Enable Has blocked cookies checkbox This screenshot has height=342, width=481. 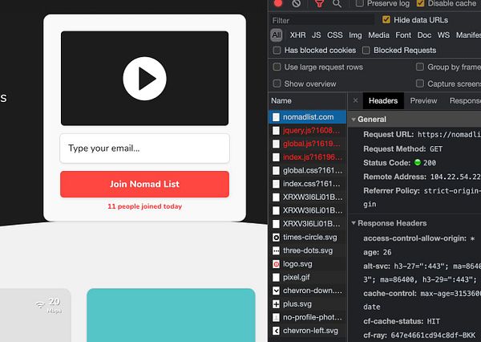pos(277,50)
